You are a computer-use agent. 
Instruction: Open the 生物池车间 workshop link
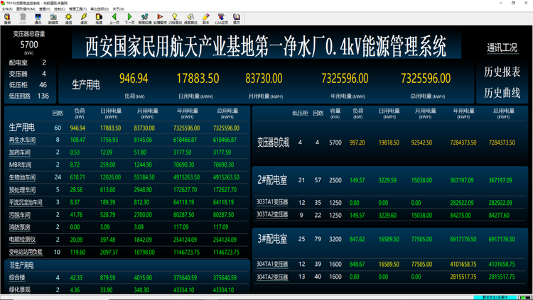[22, 177]
